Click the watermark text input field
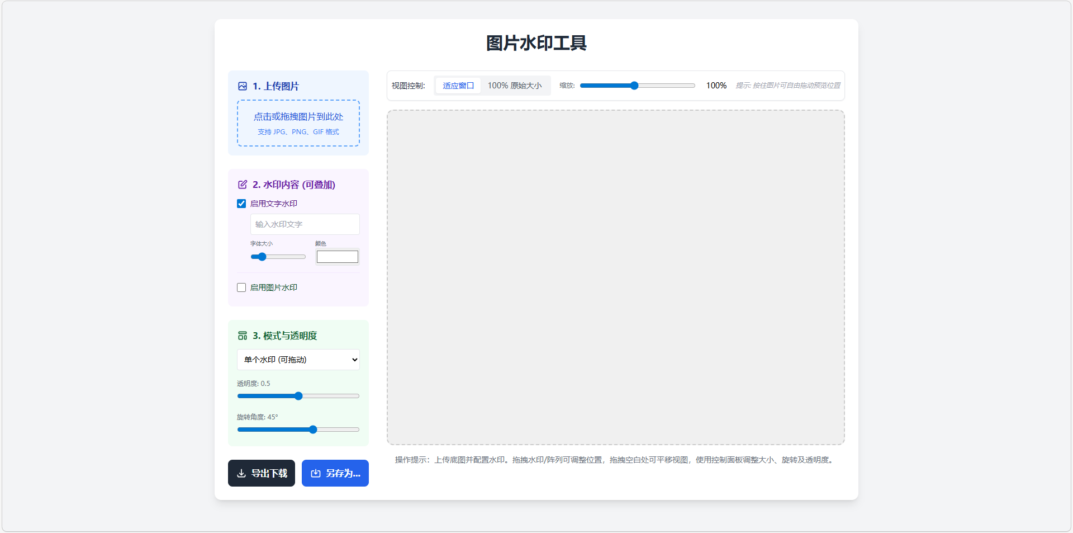The image size is (1073, 533). tap(305, 224)
